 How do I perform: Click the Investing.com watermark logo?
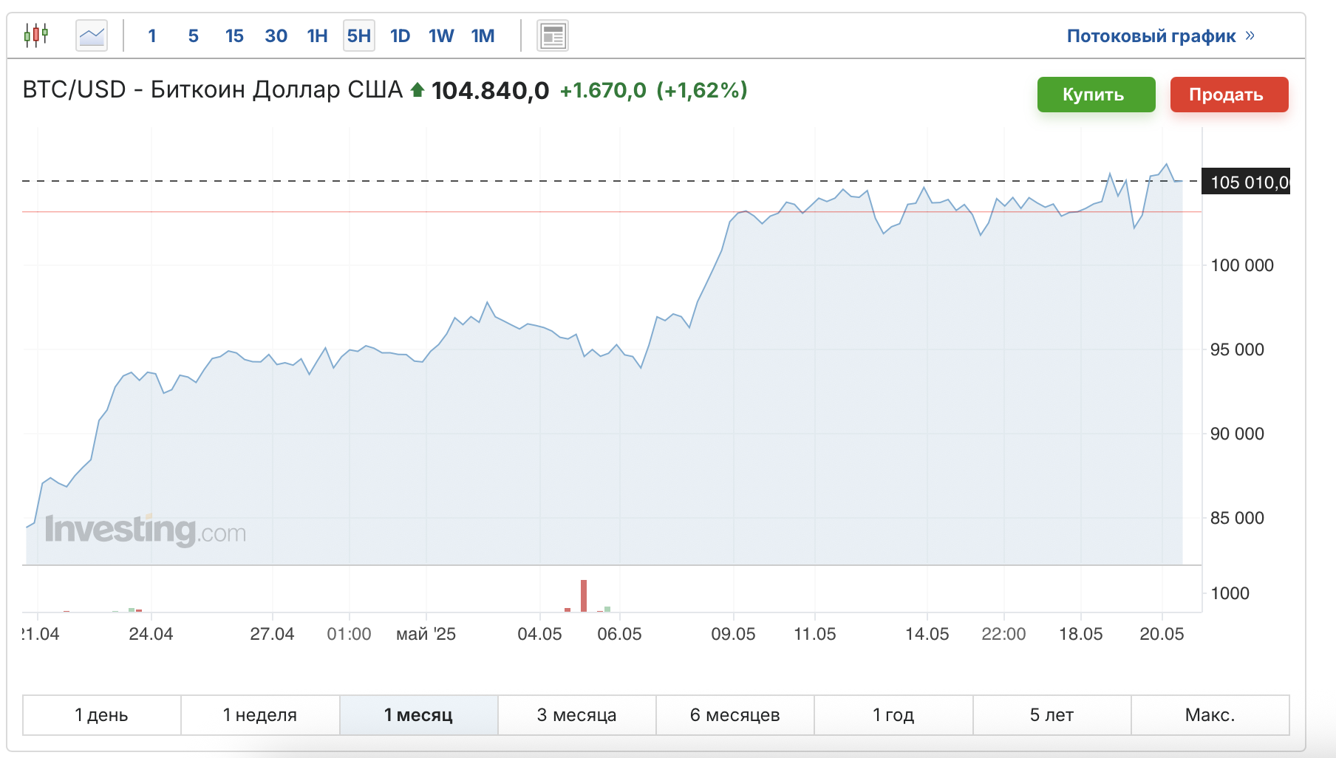[146, 530]
